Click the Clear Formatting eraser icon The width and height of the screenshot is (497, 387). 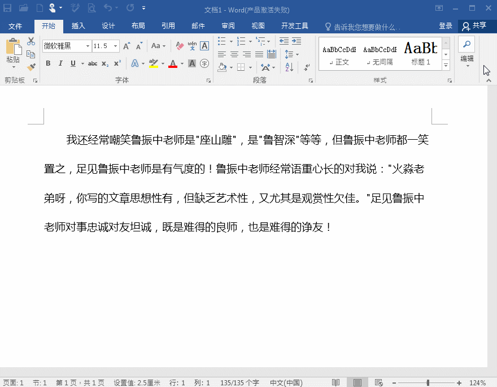(180, 46)
